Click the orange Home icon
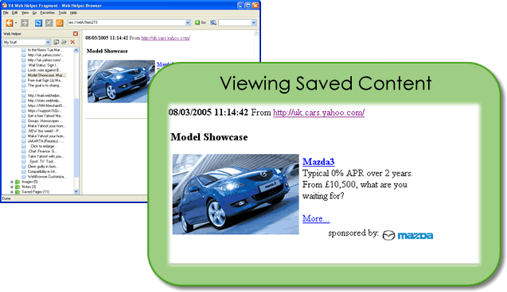The image size is (507, 292). pos(60,23)
